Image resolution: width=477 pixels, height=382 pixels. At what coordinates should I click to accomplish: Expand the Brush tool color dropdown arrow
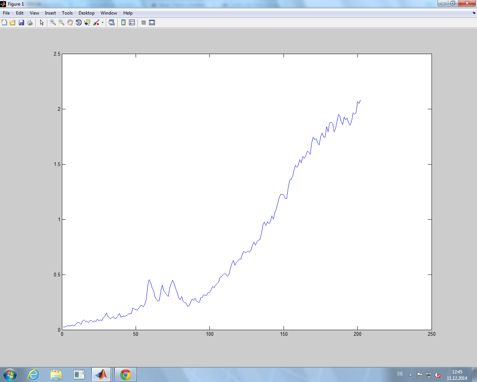coord(102,23)
